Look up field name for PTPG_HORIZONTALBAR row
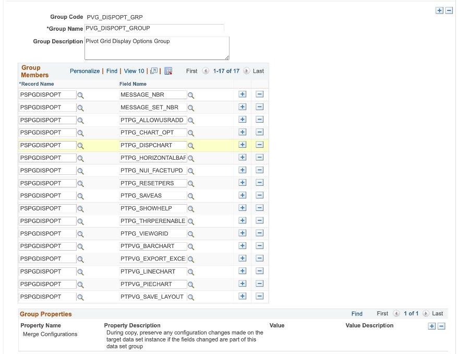 191,158
